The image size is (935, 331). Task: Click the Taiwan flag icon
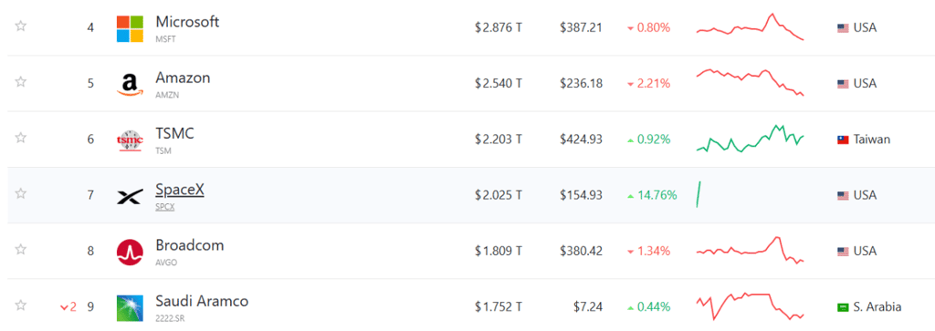(x=843, y=140)
